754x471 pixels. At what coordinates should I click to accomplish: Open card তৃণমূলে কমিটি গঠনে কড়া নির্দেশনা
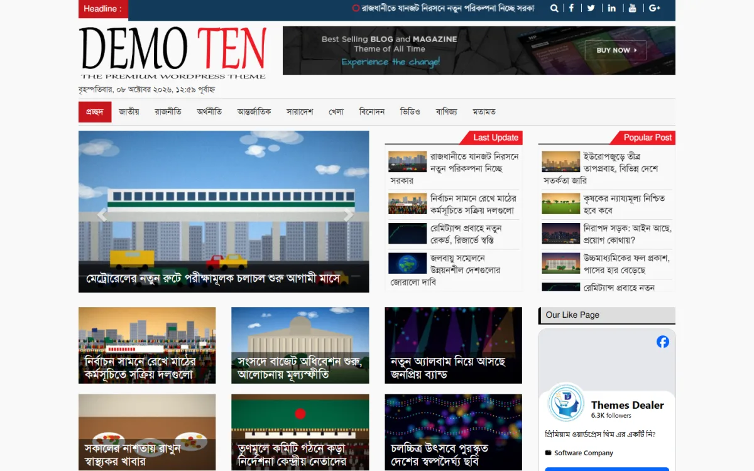tap(300, 432)
